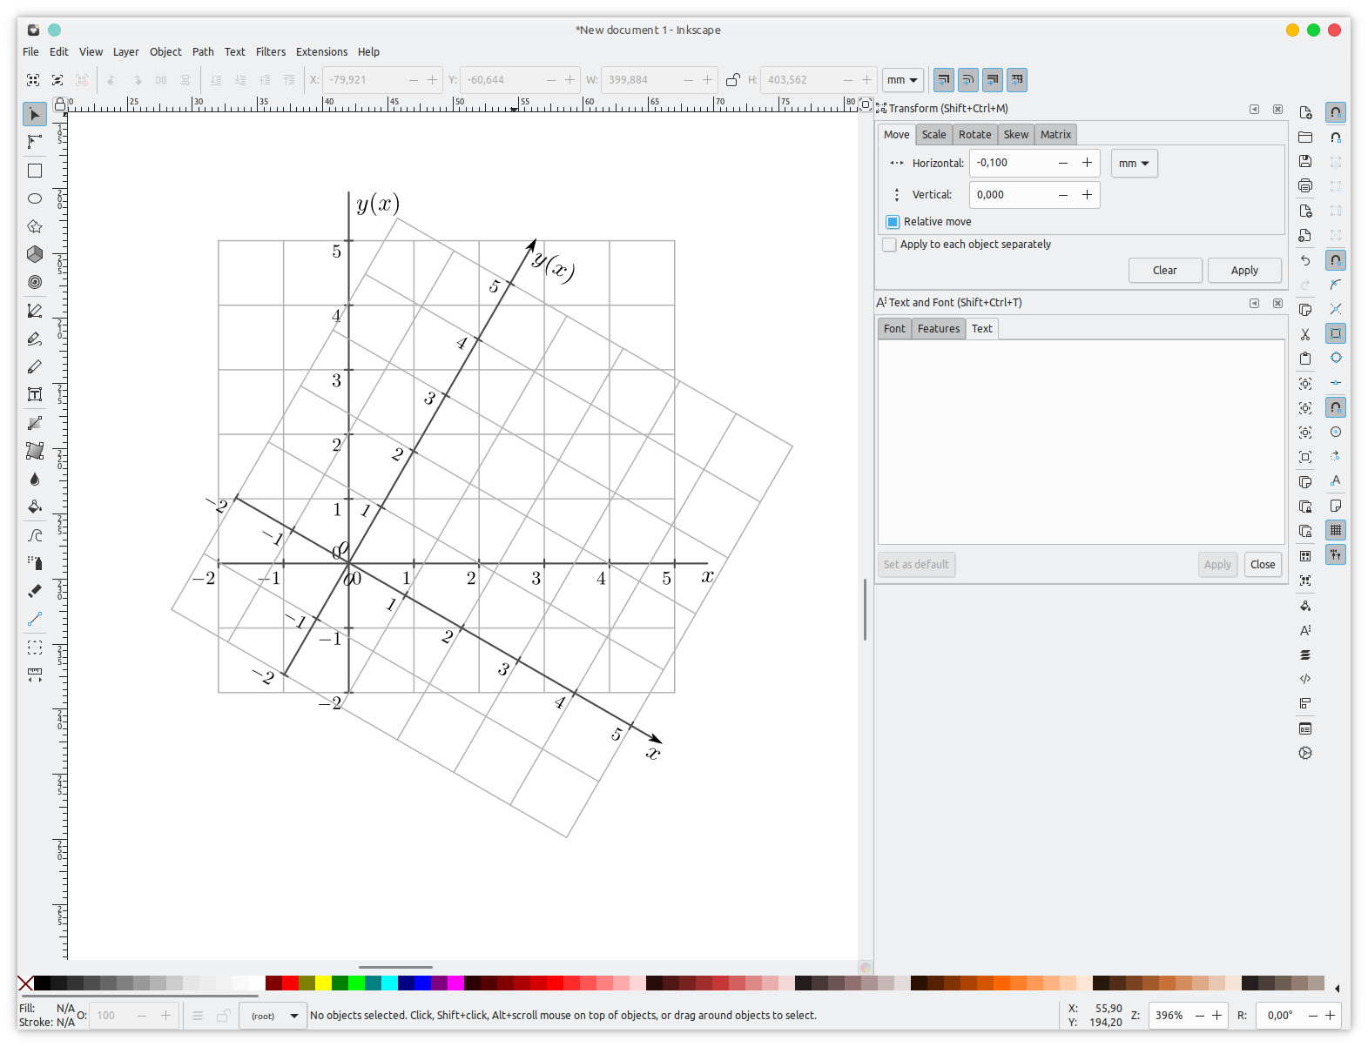Open the XML editor icon
1368x1047 pixels.
click(1305, 679)
